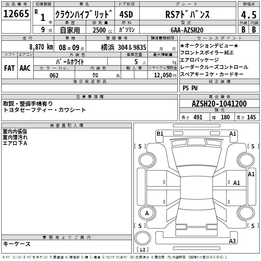The height and width of the screenshot is (261, 261).
Task: Click the office notice キーケース
Action: point(17,244)
